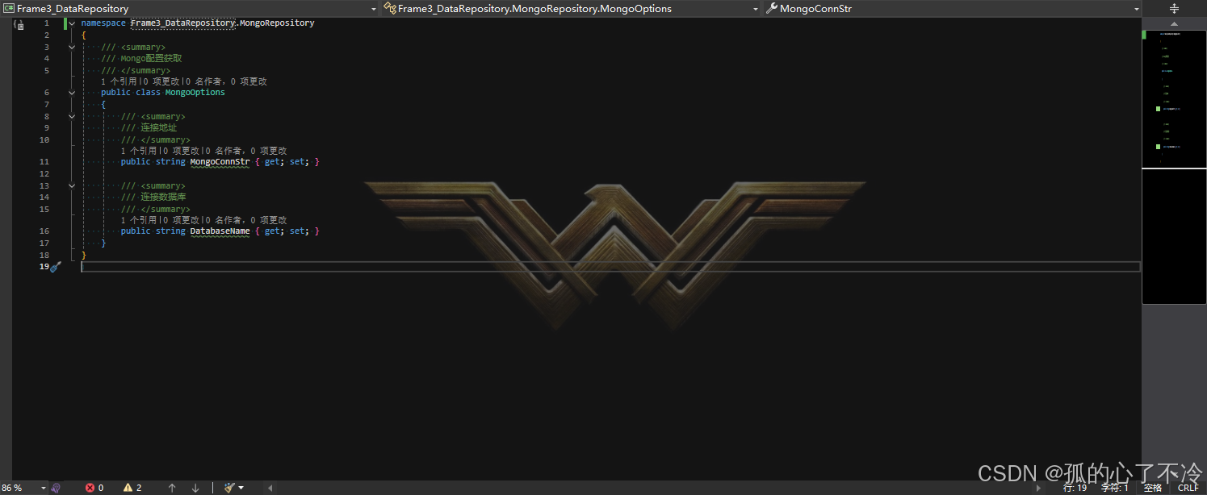Click the horizontal scrollbar left arrow
This screenshot has width=1207, height=495.
270,488
